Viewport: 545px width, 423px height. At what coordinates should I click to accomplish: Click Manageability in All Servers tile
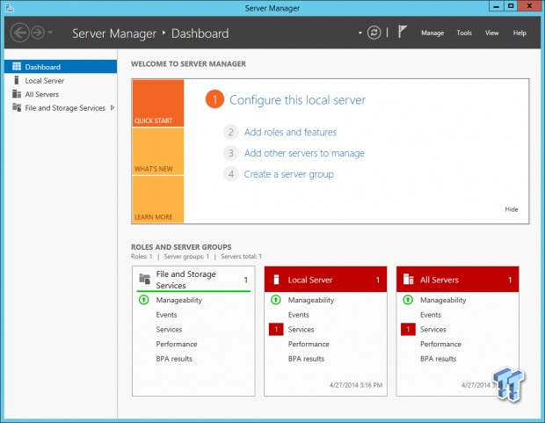tap(443, 300)
